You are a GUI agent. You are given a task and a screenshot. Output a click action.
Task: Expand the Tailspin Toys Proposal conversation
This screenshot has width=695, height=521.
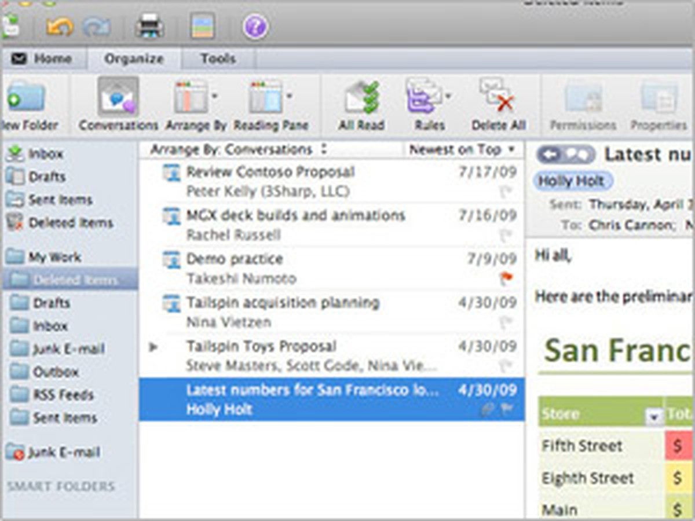tap(153, 347)
